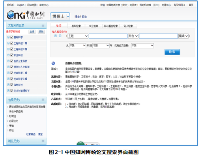Open the 单轴 search history entry
This screenshot has width=202, height=158.
tap(11, 126)
